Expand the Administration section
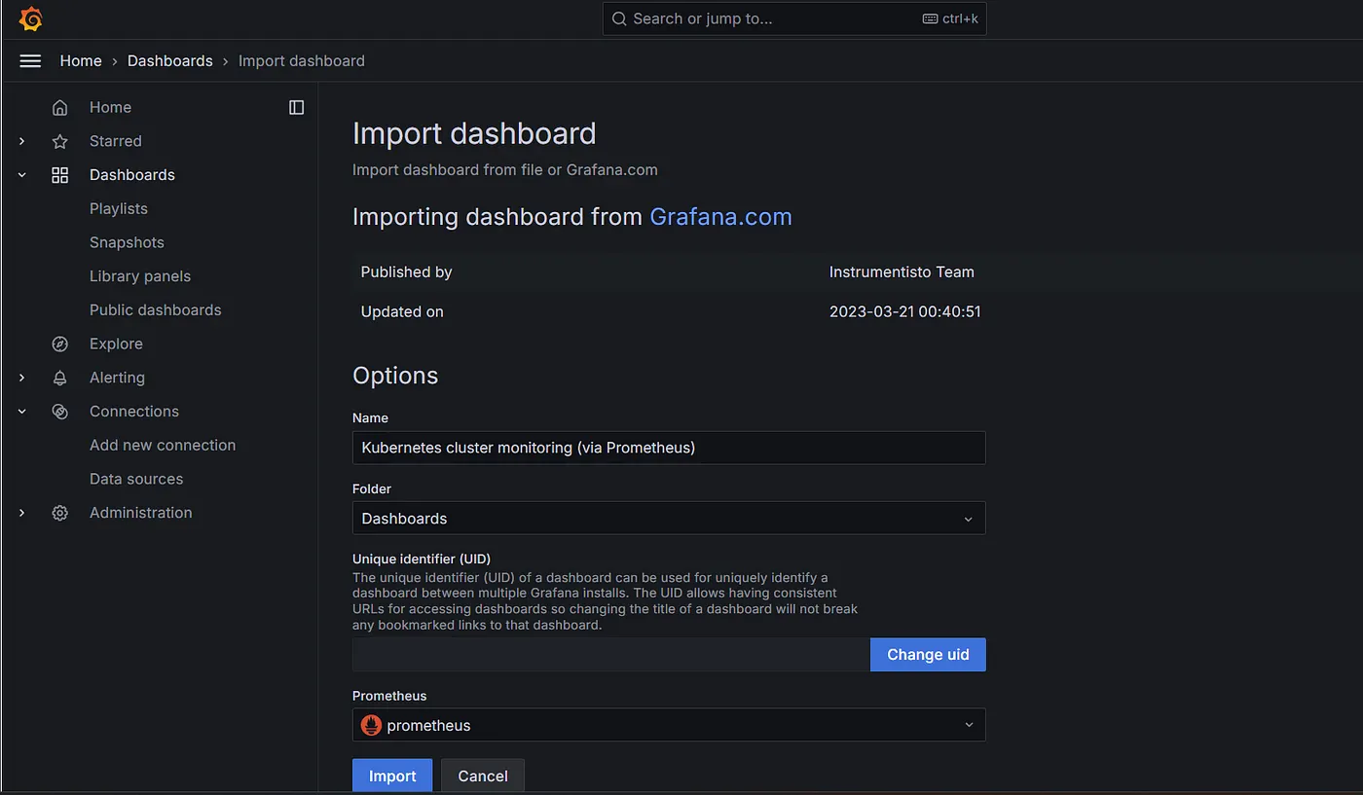Image resolution: width=1363 pixels, height=795 pixels. [x=22, y=513]
